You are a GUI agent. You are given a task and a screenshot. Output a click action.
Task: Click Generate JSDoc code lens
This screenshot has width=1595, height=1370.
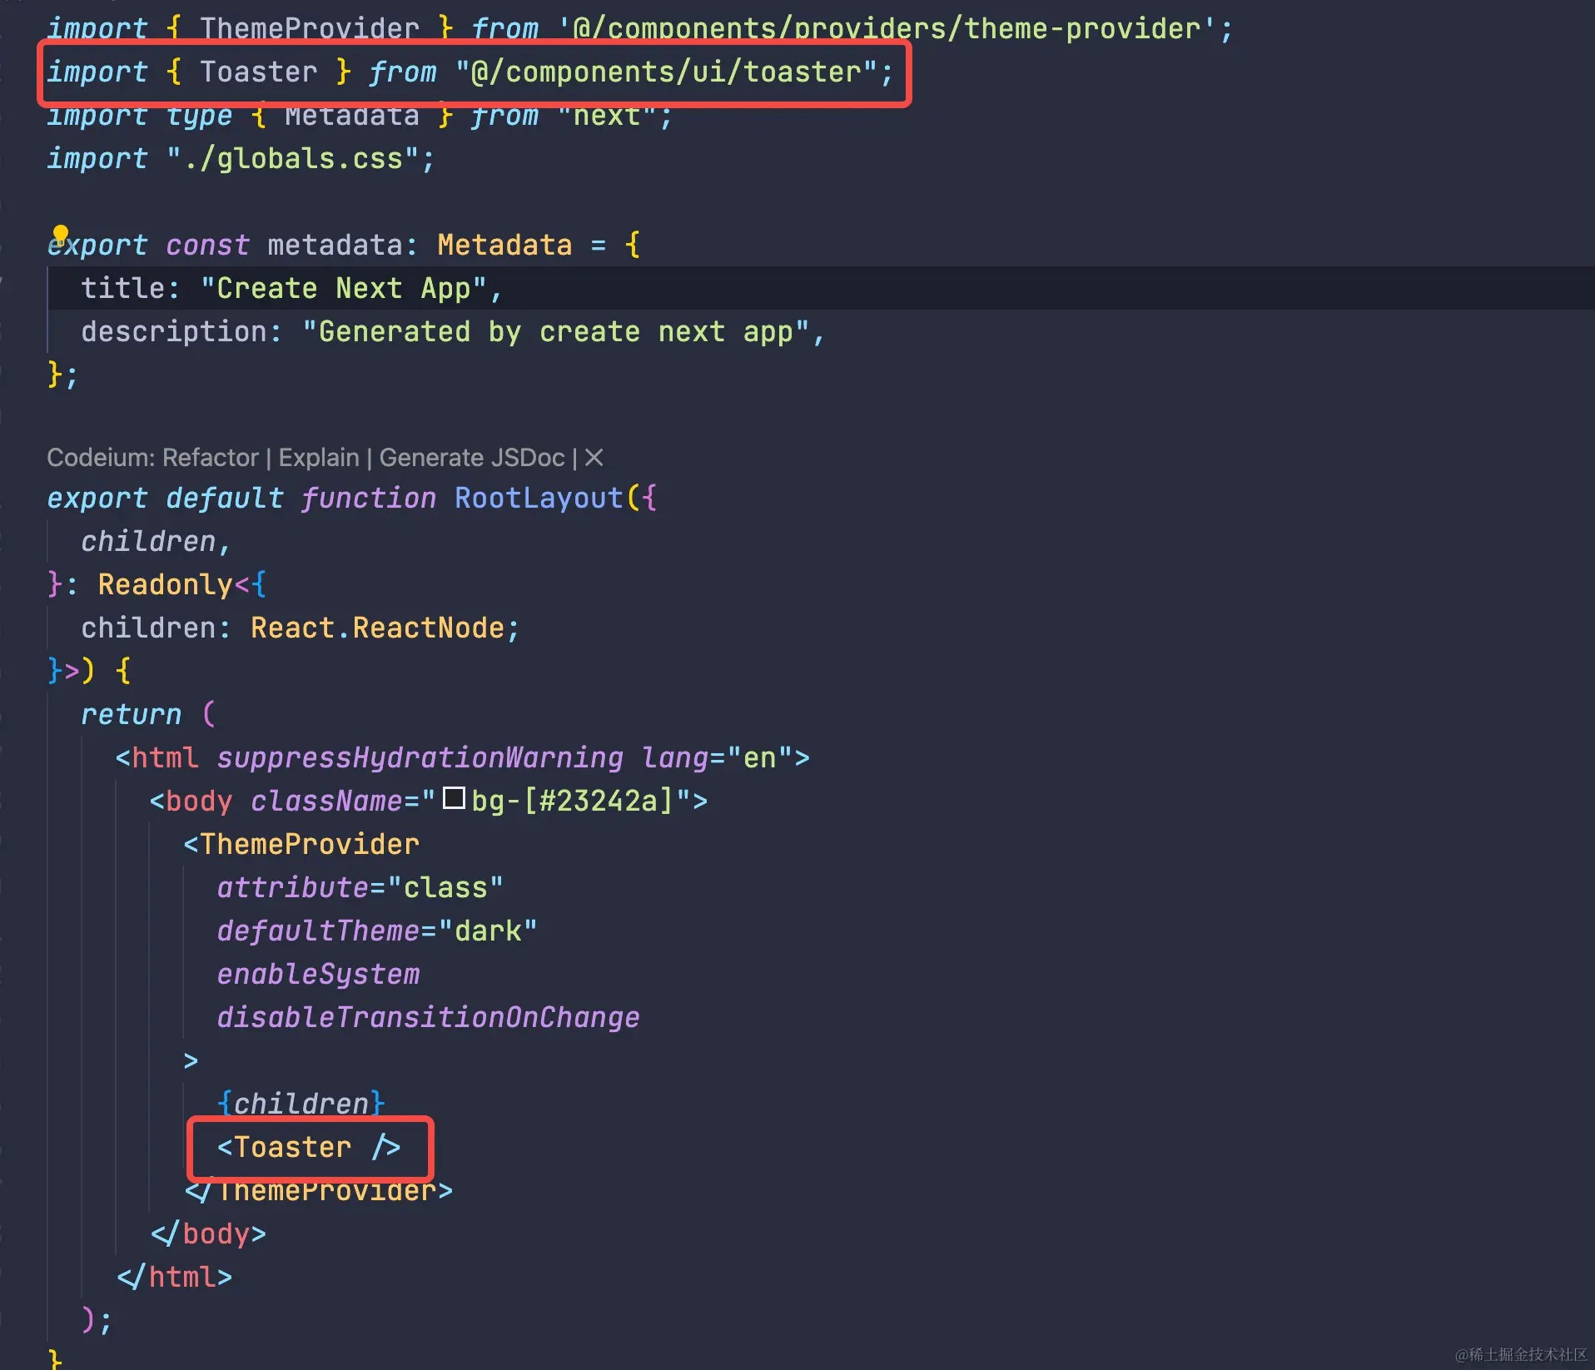point(472,457)
